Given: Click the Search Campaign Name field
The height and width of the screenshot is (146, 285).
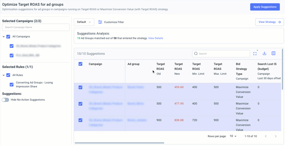Looking at the screenshot, I should (36, 27).
